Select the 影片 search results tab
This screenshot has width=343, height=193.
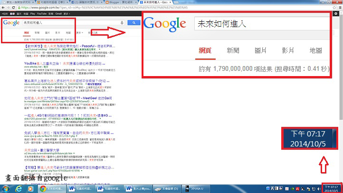pyautogui.click(x=57, y=33)
